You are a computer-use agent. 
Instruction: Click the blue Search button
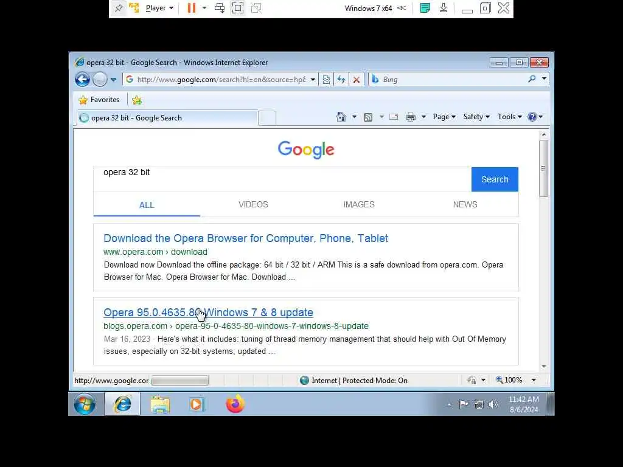pyautogui.click(x=495, y=179)
